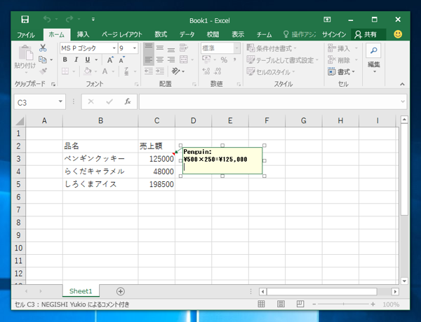Click the Borders icon

point(65,71)
